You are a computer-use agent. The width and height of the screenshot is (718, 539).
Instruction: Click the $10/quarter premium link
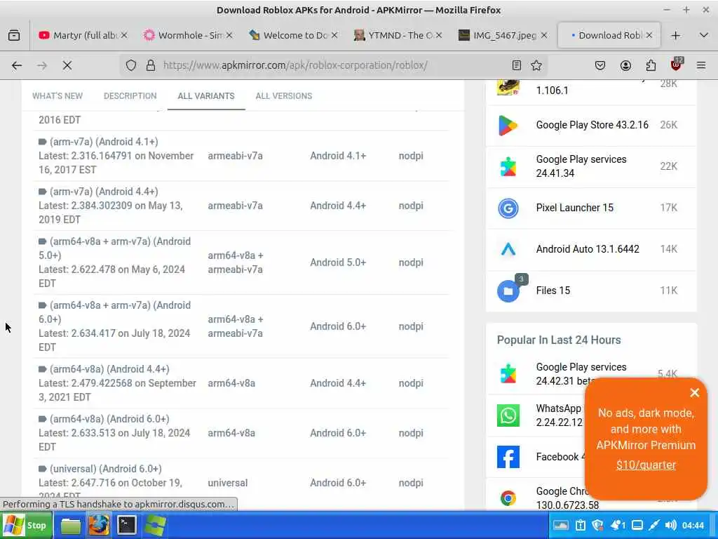[x=646, y=465]
